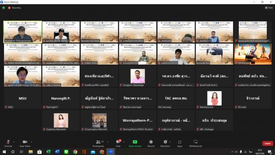Screen dimensions: 275x155
Task: Toggle the Record button
Action: click(151, 142)
